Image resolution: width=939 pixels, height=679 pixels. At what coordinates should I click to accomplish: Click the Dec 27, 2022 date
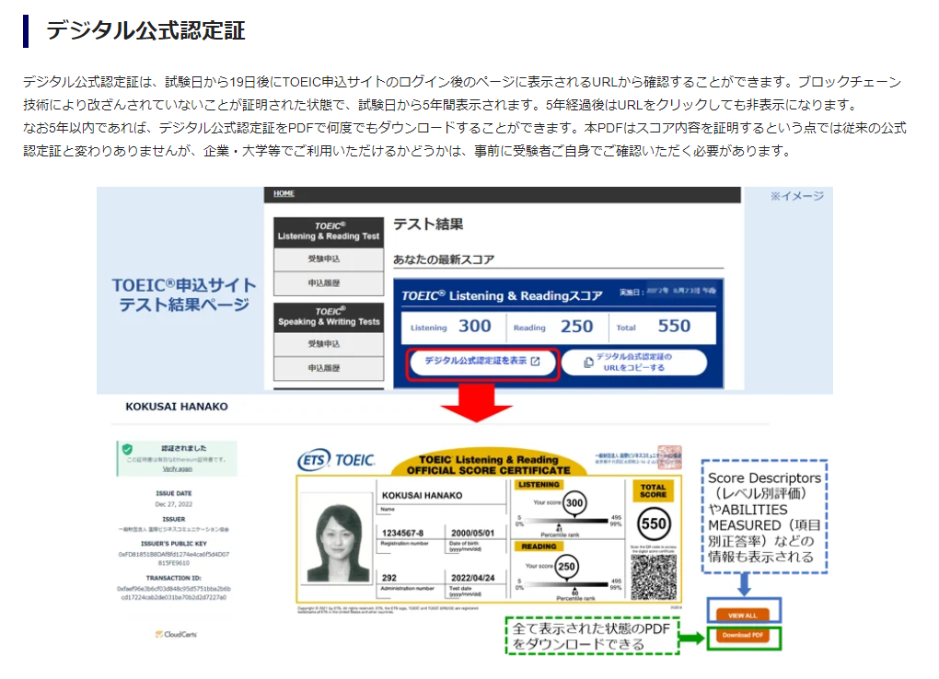click(x=174, y=504)
